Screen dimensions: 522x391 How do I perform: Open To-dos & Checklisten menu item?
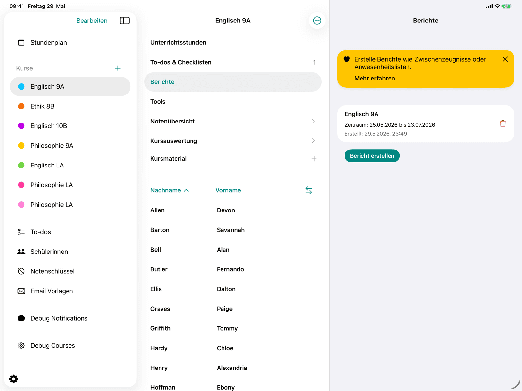[233, 62]
